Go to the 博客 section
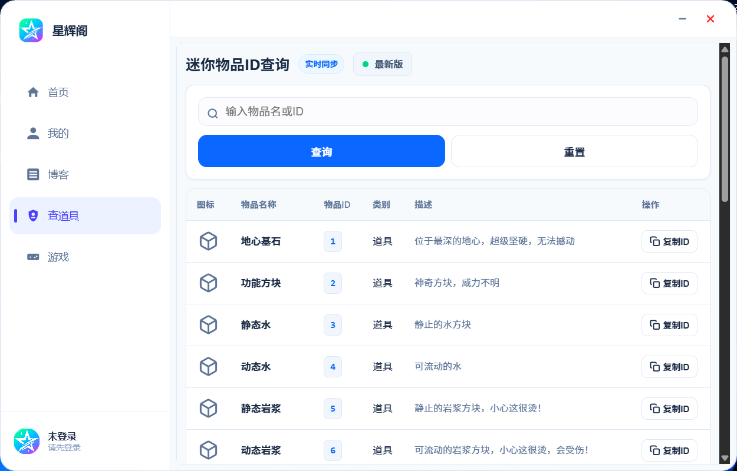 (x=85, y=175)
